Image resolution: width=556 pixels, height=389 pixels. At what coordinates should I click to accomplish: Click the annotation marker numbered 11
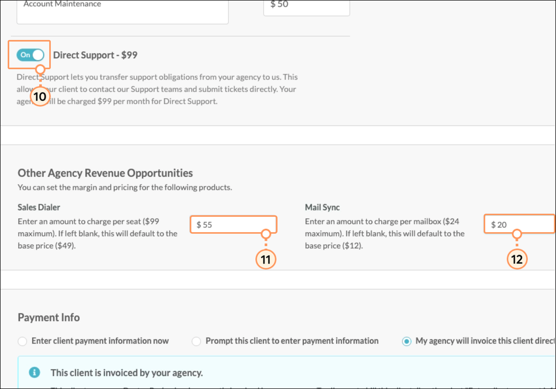pyautogui.click(x=266, y=259)
